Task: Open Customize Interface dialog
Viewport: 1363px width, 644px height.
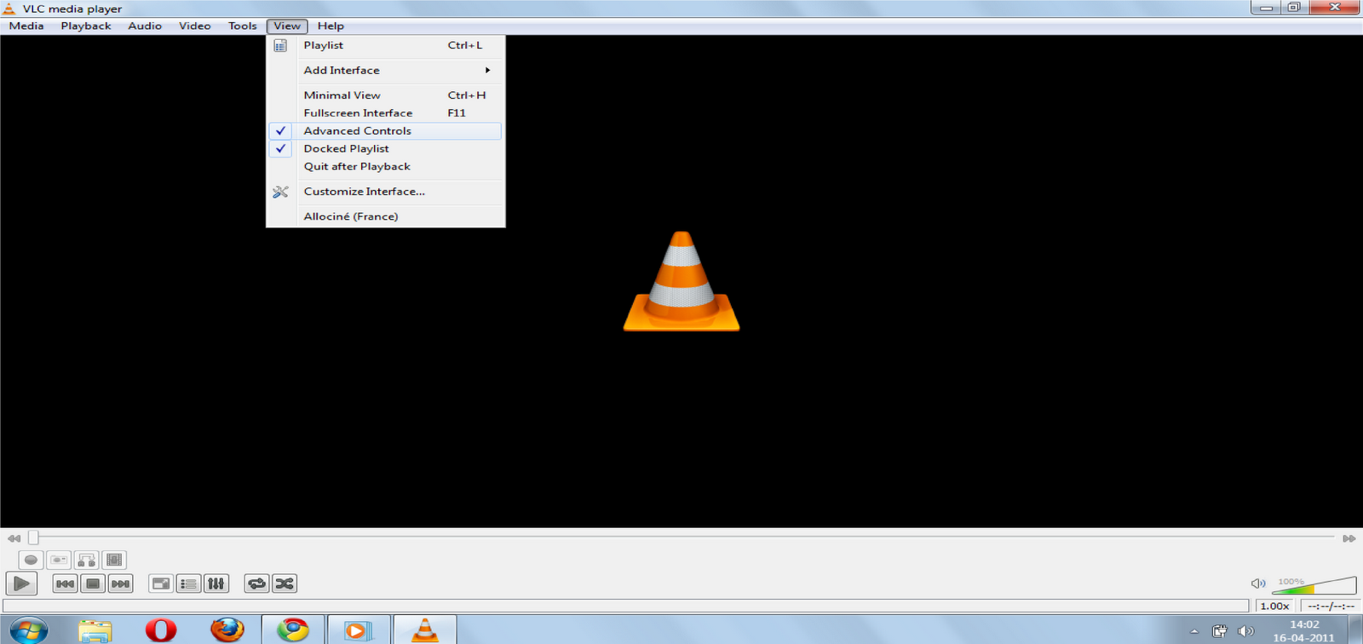Action: (386, 192)
